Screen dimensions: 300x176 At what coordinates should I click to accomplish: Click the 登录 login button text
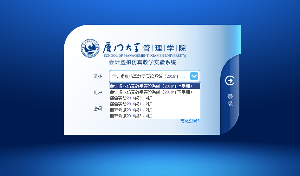[x=230, y=100]
